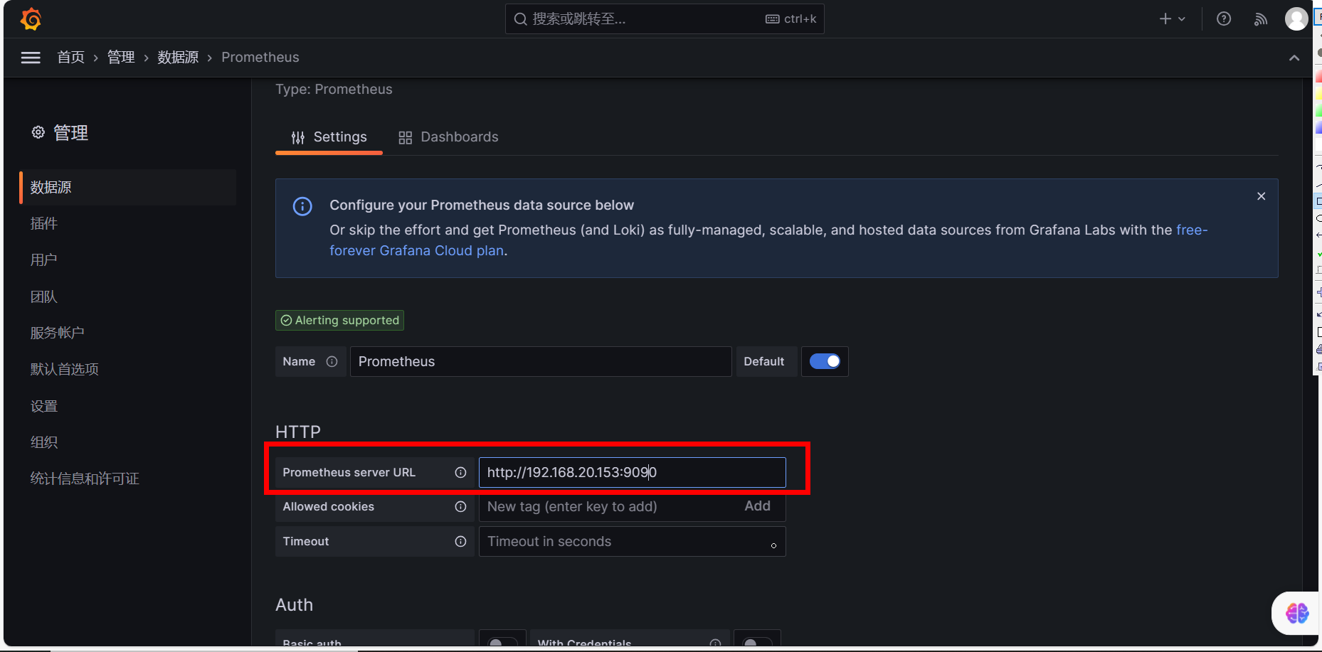
Task: Click the Type: Prometheus text
Action: [334, 90]
